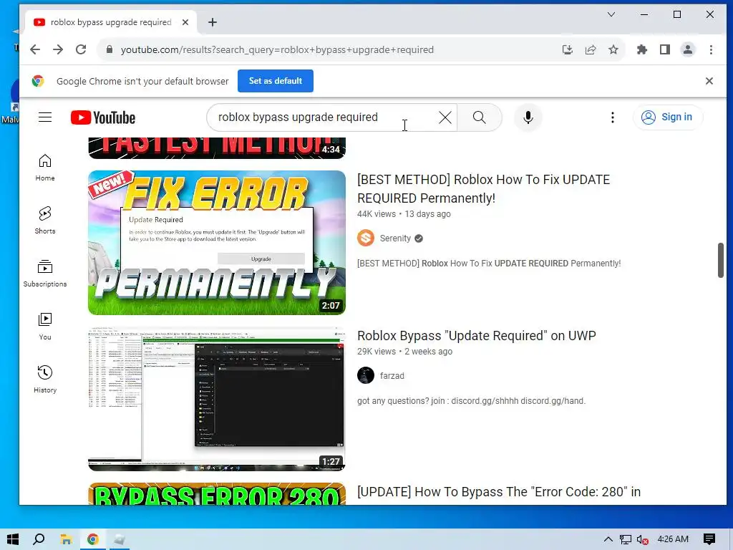Click the 'got any questions? join' description

(471, 401)
